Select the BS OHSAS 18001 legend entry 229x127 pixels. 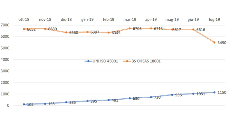point(142,61)
